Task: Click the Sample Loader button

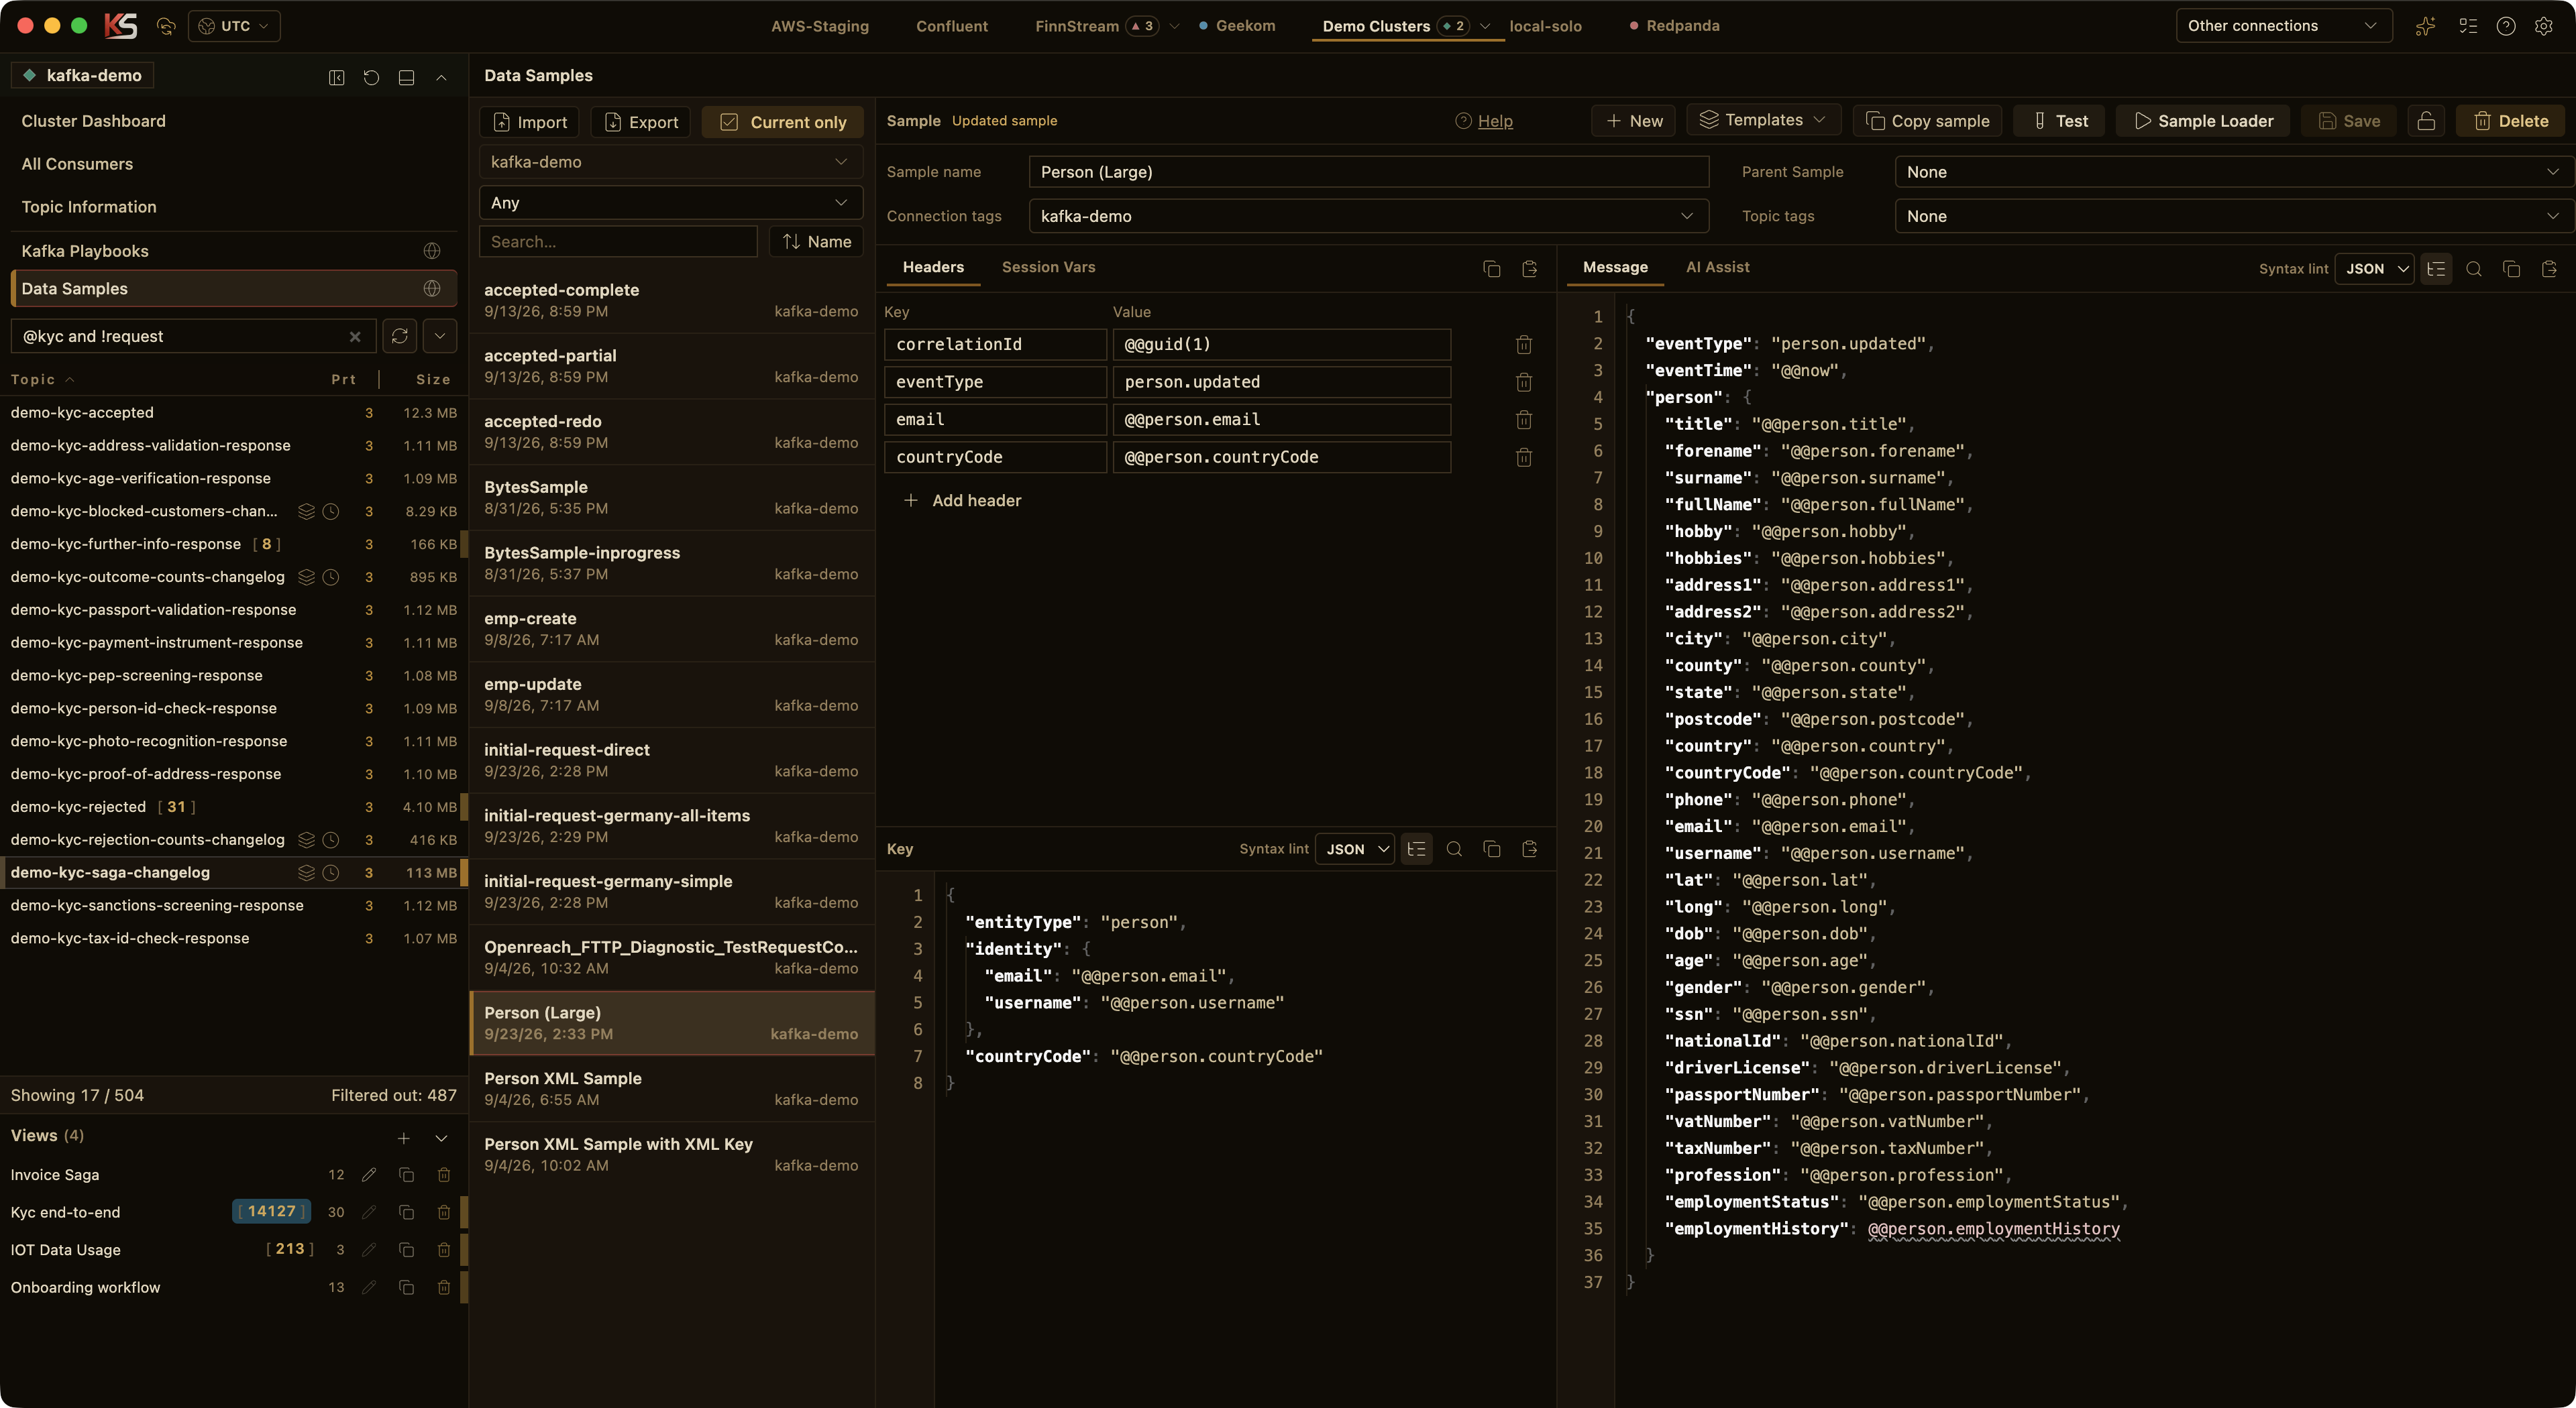Action: tap(2202, 121)
